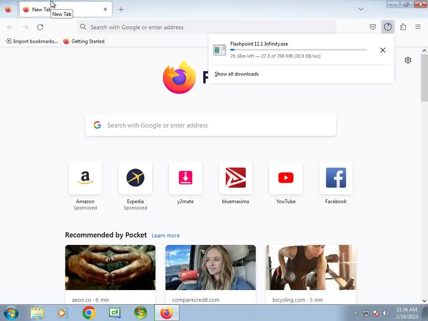Screen dimensions: 428x321
Task: Select Firefox on the taskbar
Action: tap(167, 313)
